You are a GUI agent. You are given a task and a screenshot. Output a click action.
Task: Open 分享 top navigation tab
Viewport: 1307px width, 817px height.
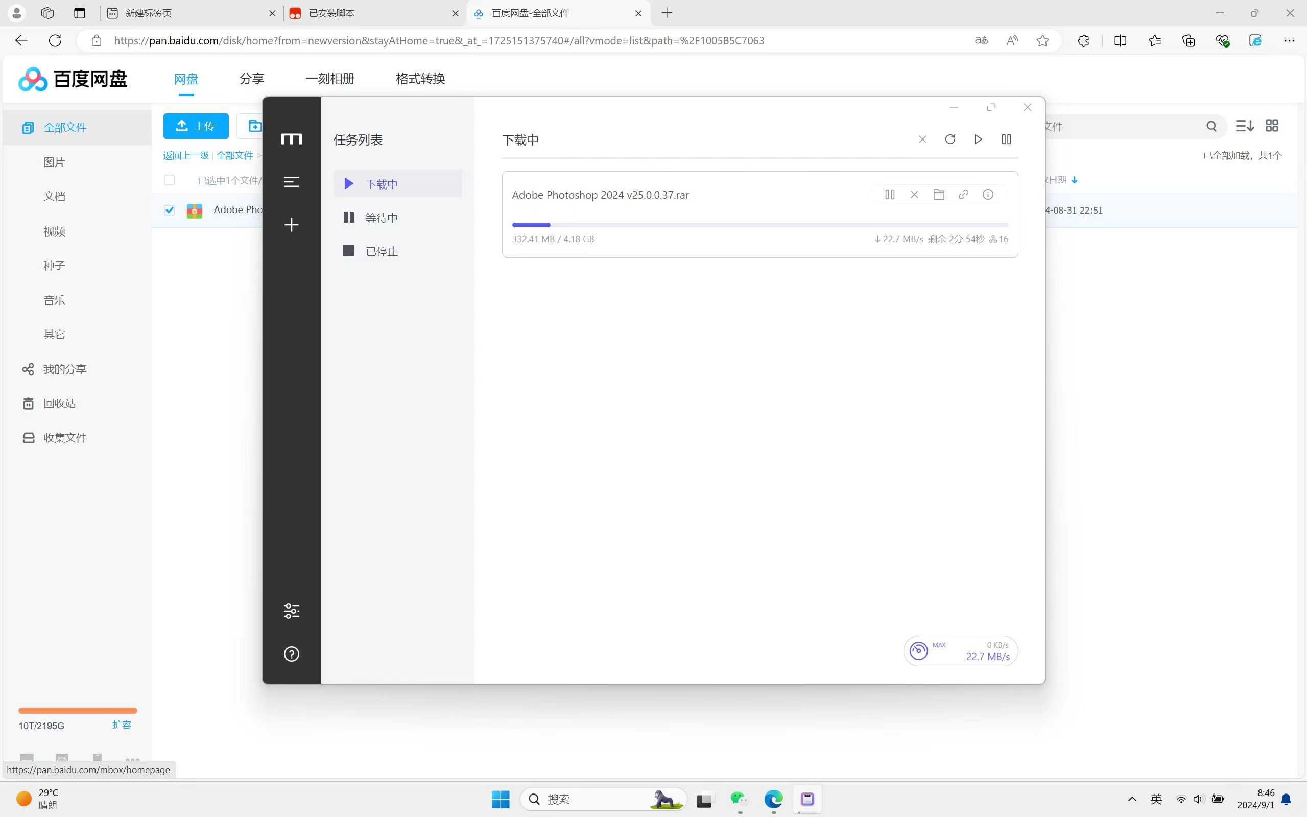pos(252,79)
